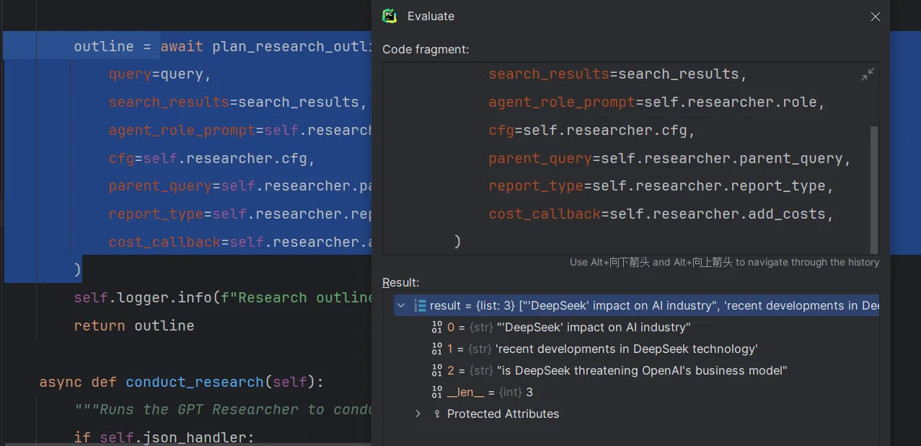Click the string icon for item 2
Screen dimensions: 921x446
pyautogui.click(x=436, y=371)
